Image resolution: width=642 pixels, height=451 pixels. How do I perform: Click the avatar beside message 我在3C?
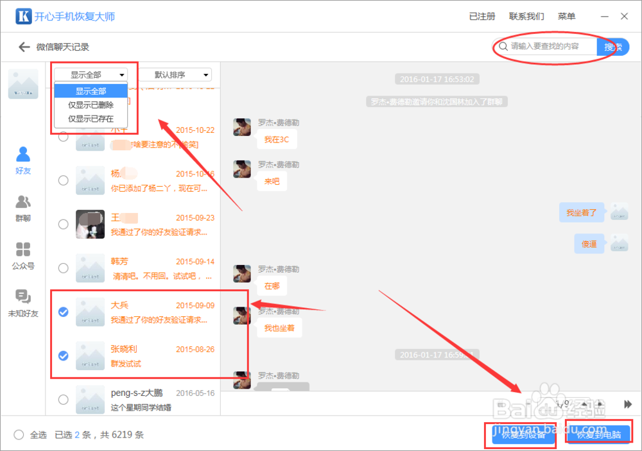click(x=242, y=127)
